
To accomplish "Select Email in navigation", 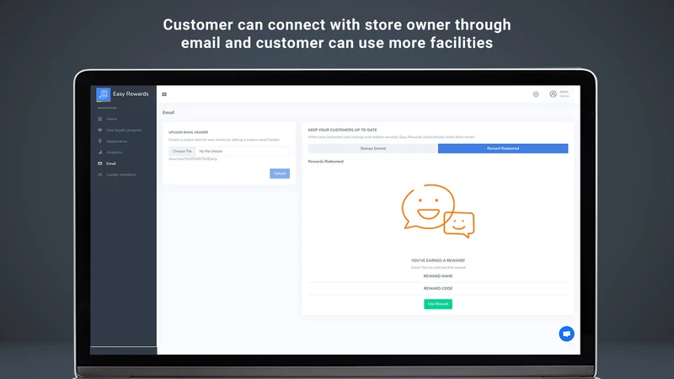I will point(111,163).
